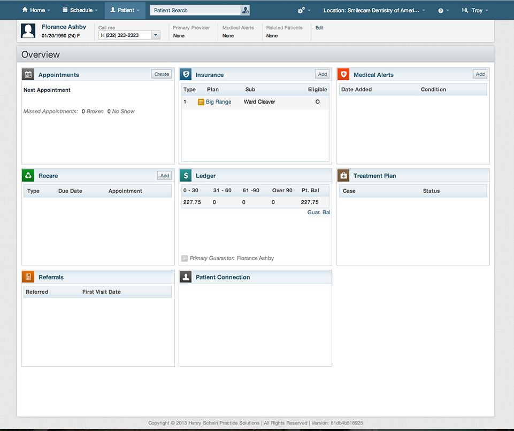The height and width of the screenshot is (431, 514).
Task: Click the First Visit Date column header
Action: [x=101, y=292]
